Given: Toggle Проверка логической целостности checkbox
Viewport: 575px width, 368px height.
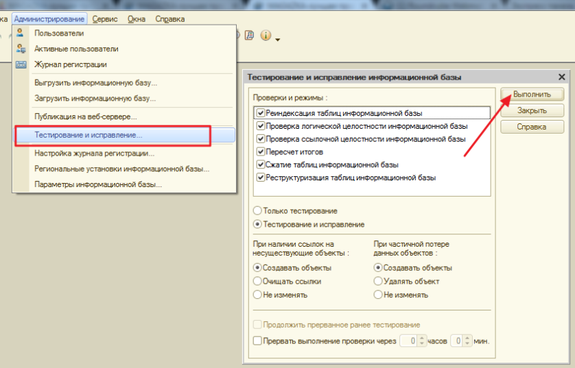Looking at the screenshot, I should pyautogui.click(x=261, y=126).
